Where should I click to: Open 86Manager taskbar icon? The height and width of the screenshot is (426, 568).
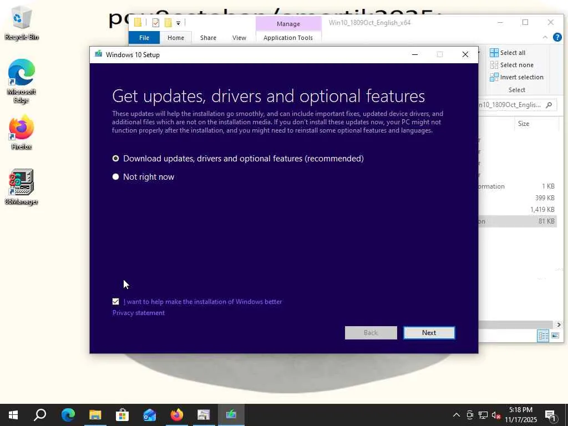click(x=204, y=415)
